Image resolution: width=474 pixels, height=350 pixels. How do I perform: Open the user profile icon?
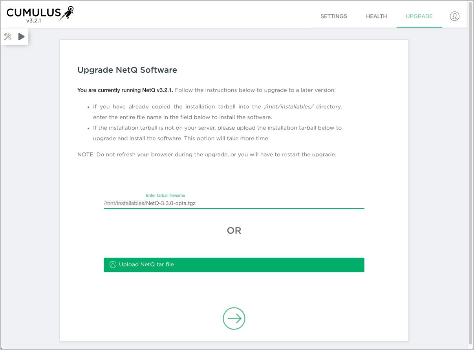[x=454, y=16]
